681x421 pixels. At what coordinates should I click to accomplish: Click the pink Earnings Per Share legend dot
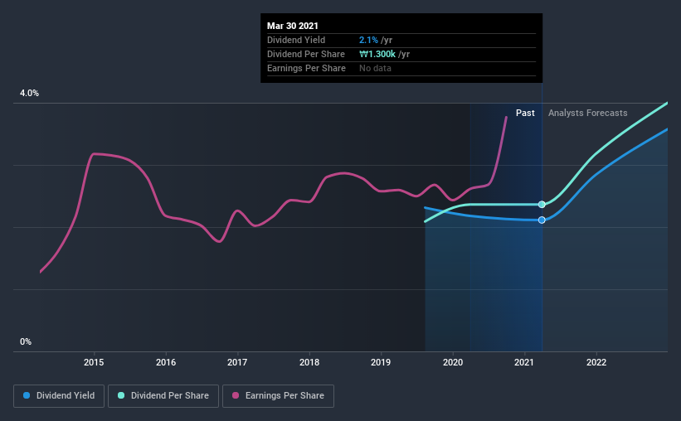click(x=236, y=395)
